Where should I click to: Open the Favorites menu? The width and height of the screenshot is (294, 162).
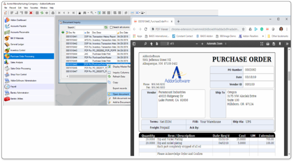tap(33, 7)
